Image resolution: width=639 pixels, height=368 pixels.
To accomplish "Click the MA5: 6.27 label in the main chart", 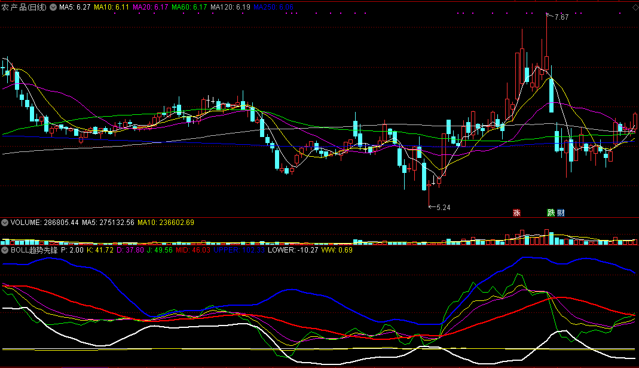I will pos(75,7).
